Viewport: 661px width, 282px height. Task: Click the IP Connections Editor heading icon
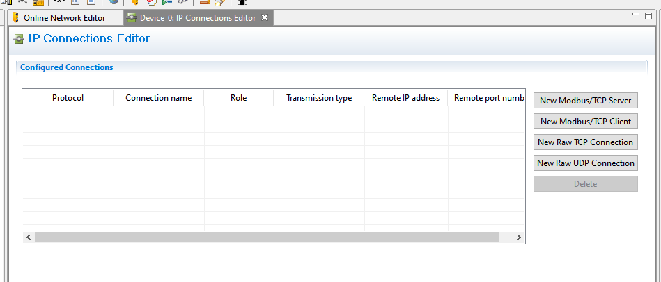(19, 39)
